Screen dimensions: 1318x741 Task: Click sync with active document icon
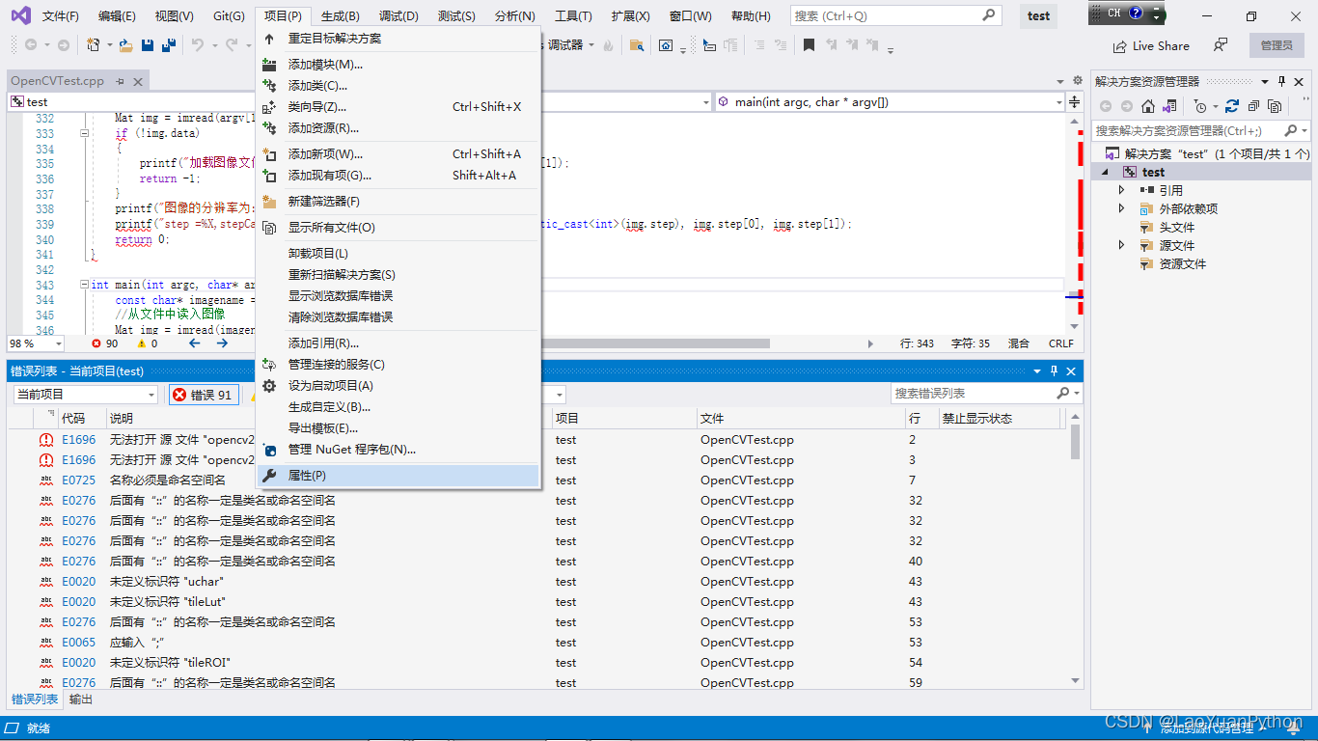(1232, 106)
